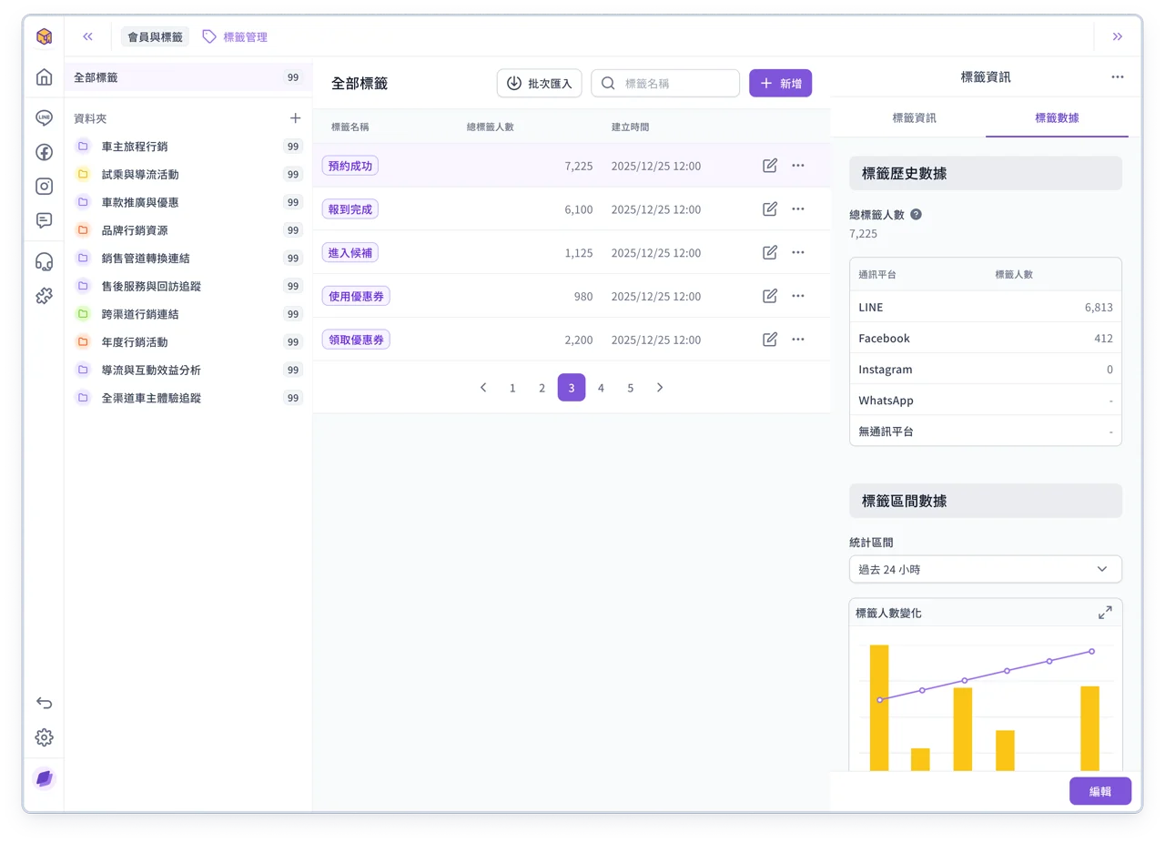Open more options for 進入候補 row

pos(798,252)
